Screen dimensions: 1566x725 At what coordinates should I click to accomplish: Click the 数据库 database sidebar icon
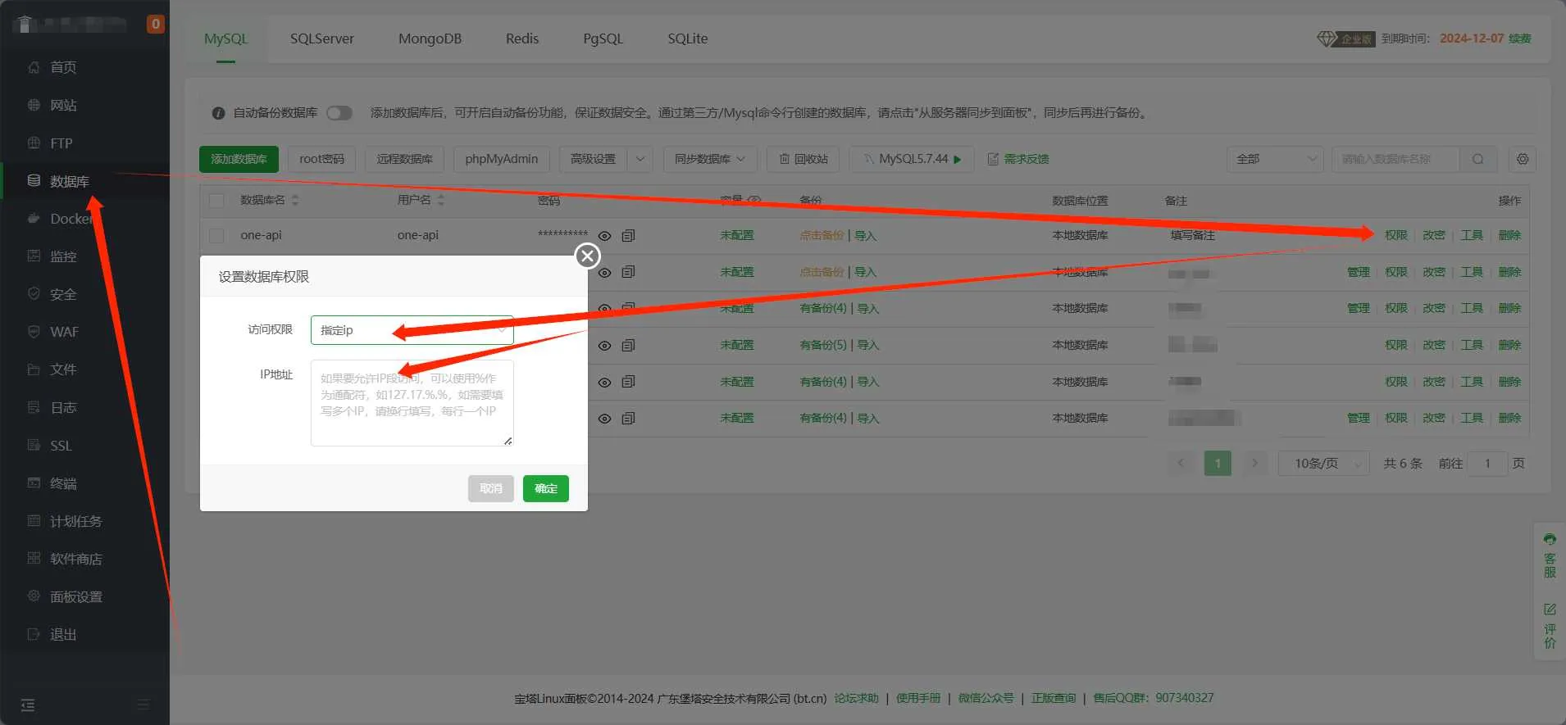pyautogui.click(x=34, y=180)
